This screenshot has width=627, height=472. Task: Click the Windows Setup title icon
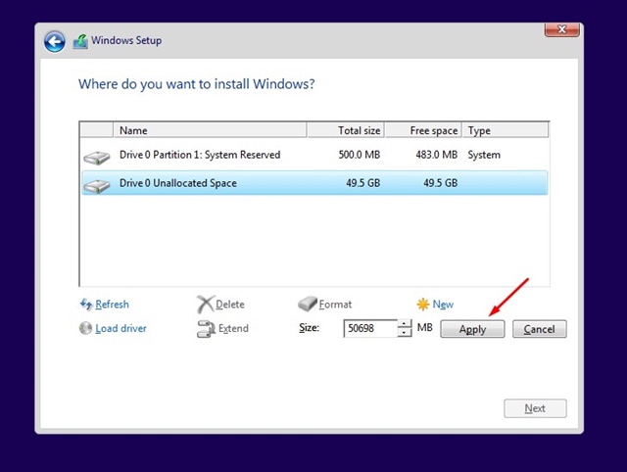pos(80,41)
